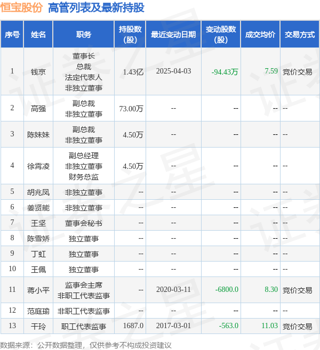Click the date 2020-03-11
320x350 pixels.
[x=173, y=289]
